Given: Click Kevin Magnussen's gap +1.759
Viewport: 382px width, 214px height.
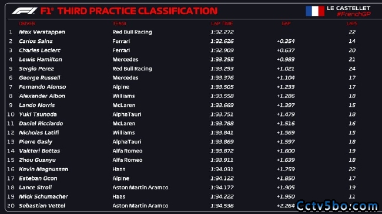Looking at the screenshot, I should (286, 169).
